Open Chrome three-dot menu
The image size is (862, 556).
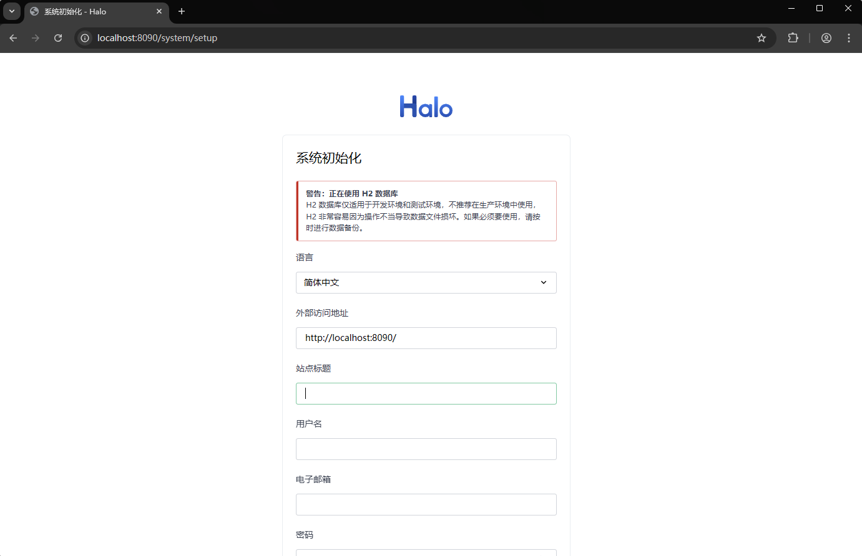[849, 38]
